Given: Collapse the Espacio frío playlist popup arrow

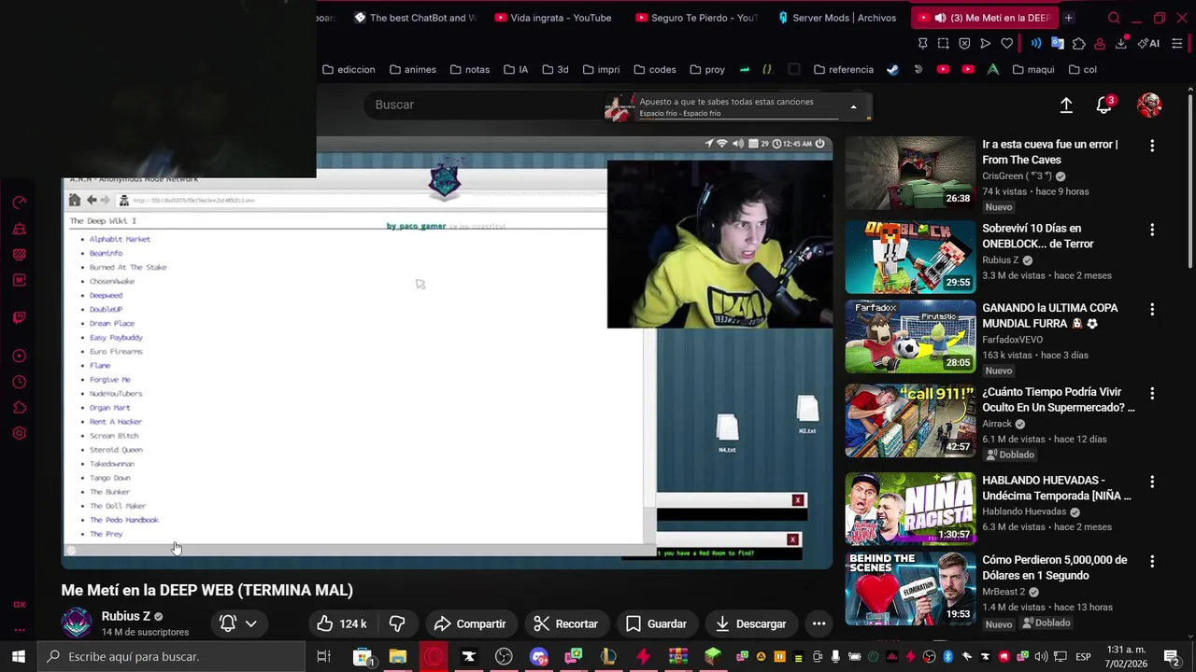Looking at the screenshot, I should pyautogui.click(x=853, y=107).
